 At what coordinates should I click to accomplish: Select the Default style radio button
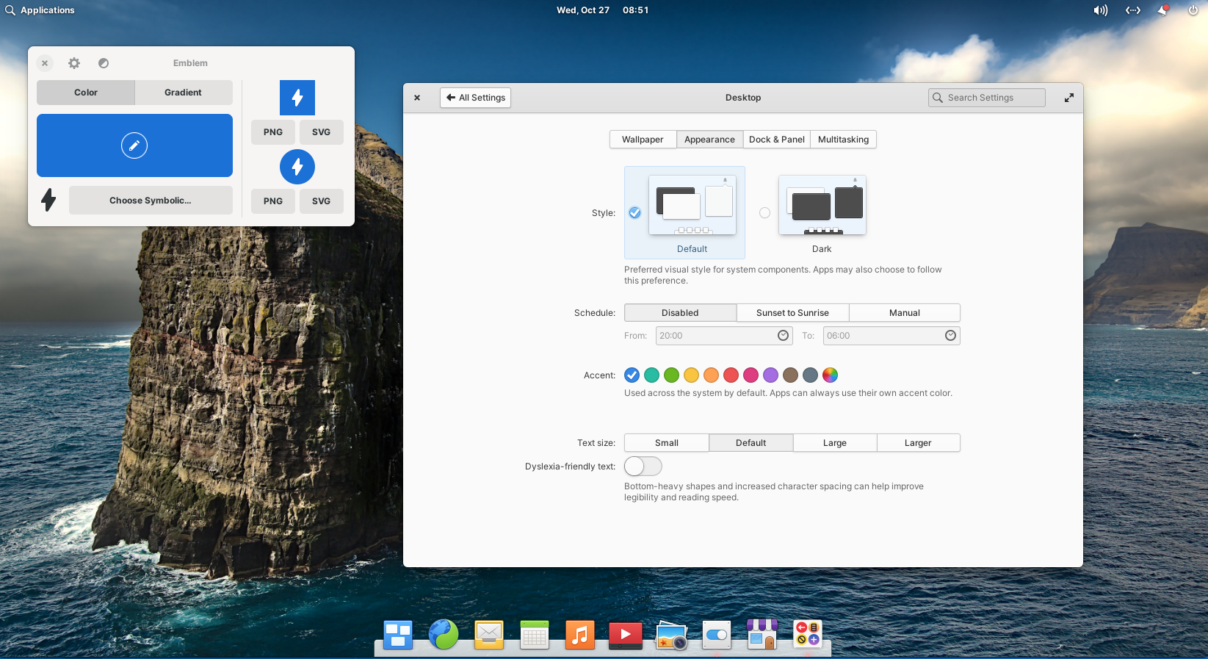[634, 213]
